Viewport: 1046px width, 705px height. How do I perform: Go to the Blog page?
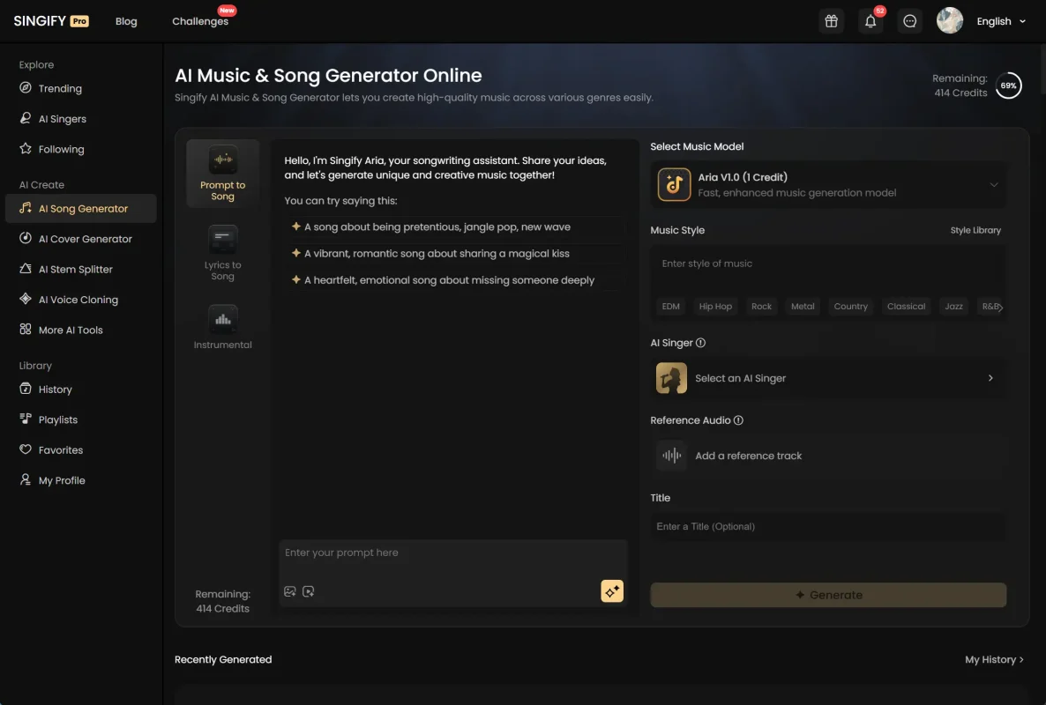(x=126, y=21)
